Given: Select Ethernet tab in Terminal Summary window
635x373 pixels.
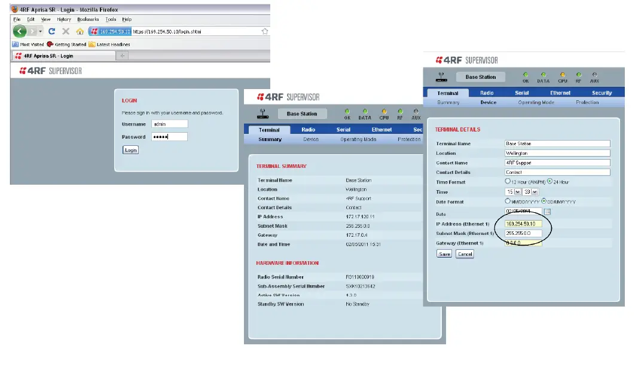Looking at the screenshot, I should (381, 130).
